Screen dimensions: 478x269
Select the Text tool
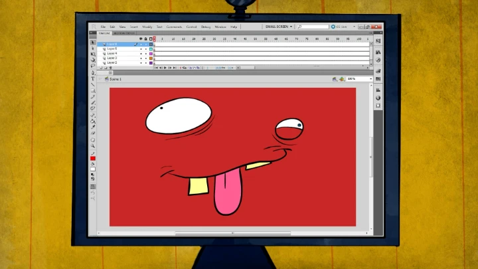(93, 79)
